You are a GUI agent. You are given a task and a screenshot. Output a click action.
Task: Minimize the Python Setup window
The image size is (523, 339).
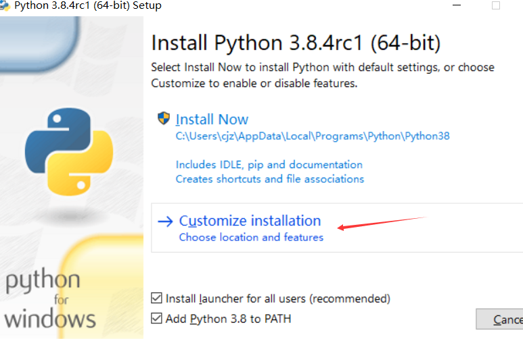[457, 5]
